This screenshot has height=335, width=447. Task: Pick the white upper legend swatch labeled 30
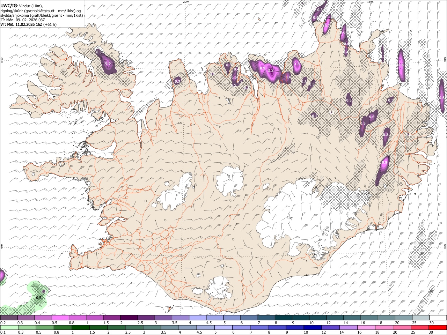click(438, 318)
